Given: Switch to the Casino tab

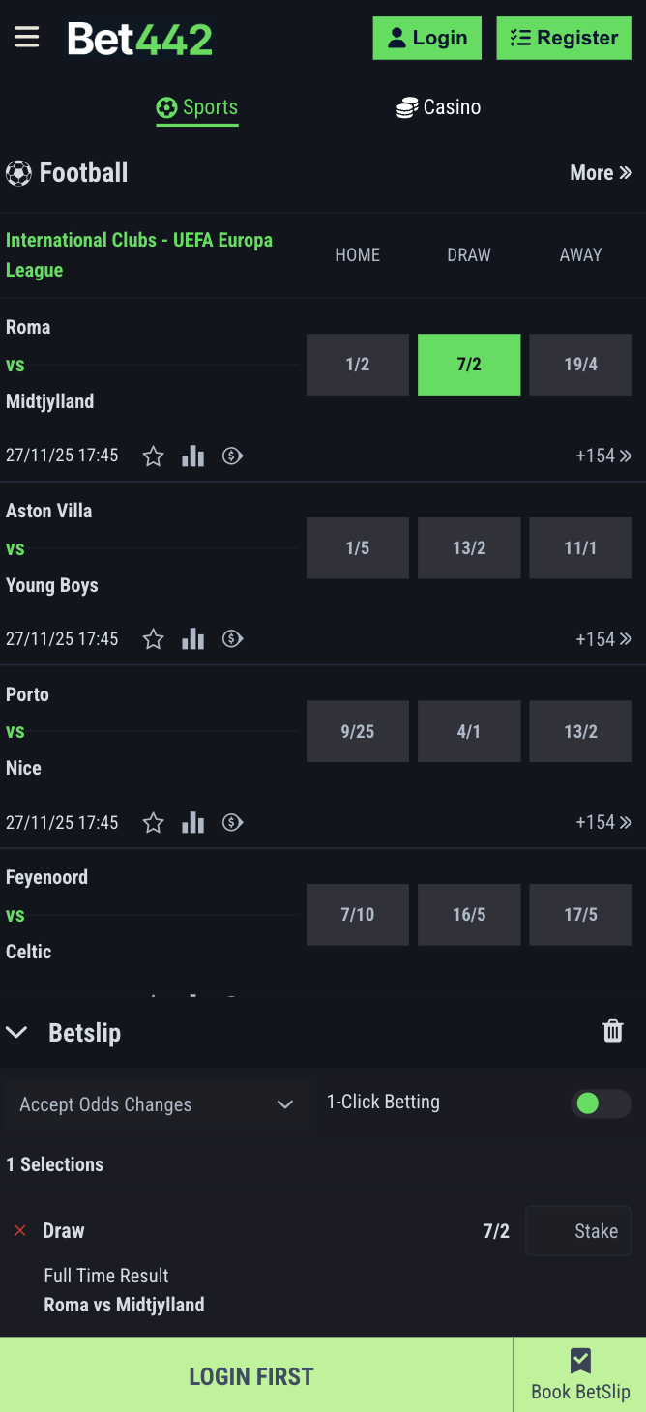Looking at the screenshot, I should [438, 107].
